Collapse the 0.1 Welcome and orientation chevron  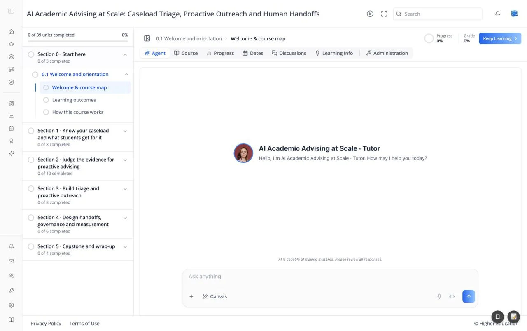pyautogui.click(x=126, y=75)
